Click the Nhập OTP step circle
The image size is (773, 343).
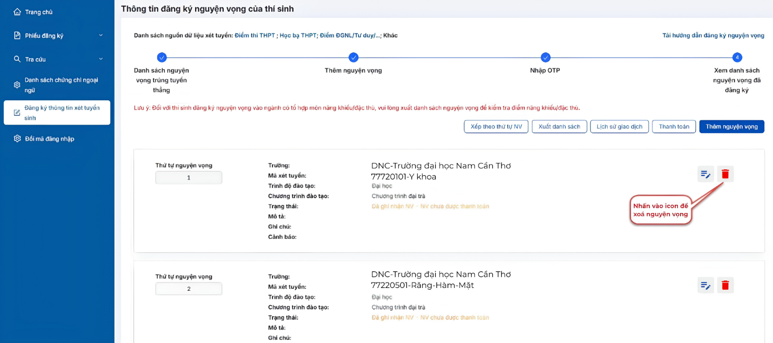[545, 57]
